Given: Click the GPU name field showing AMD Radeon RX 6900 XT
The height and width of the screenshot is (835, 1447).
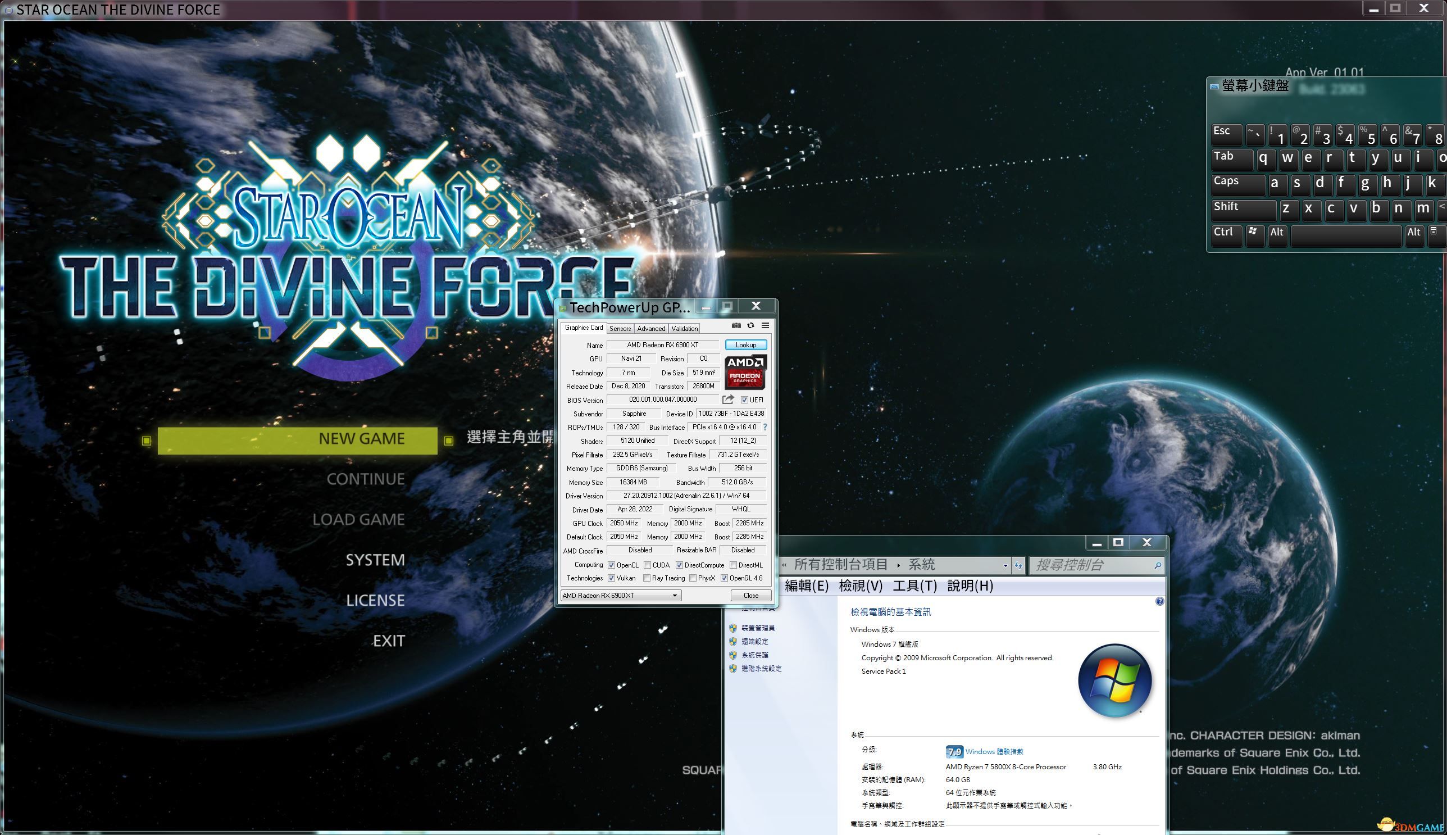Looking at the screenshot, I should pyautogui.click(x=663, y=344).
